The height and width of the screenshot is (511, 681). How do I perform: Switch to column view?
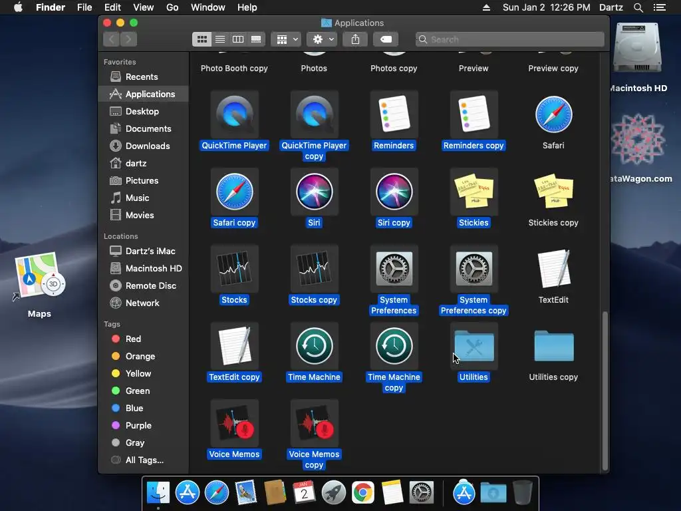click(x=238, y=39)
